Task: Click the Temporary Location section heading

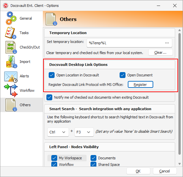Action: point(68,33)
